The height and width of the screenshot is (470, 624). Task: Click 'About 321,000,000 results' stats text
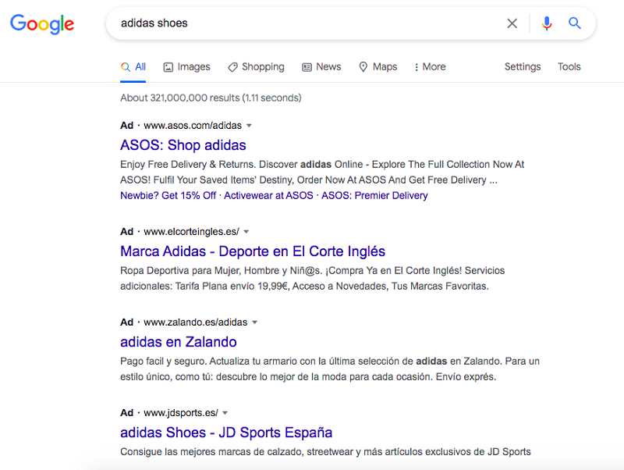pyautogui.click(x=211, y=98)
